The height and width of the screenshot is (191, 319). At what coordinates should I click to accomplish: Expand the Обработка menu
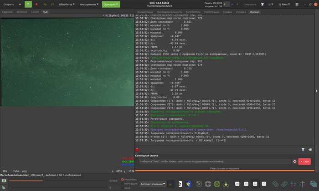coord(67,4)
